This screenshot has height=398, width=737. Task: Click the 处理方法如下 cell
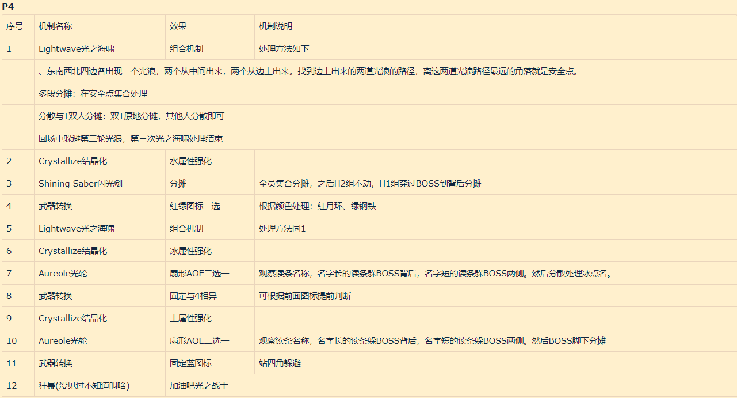click(284, 49)
